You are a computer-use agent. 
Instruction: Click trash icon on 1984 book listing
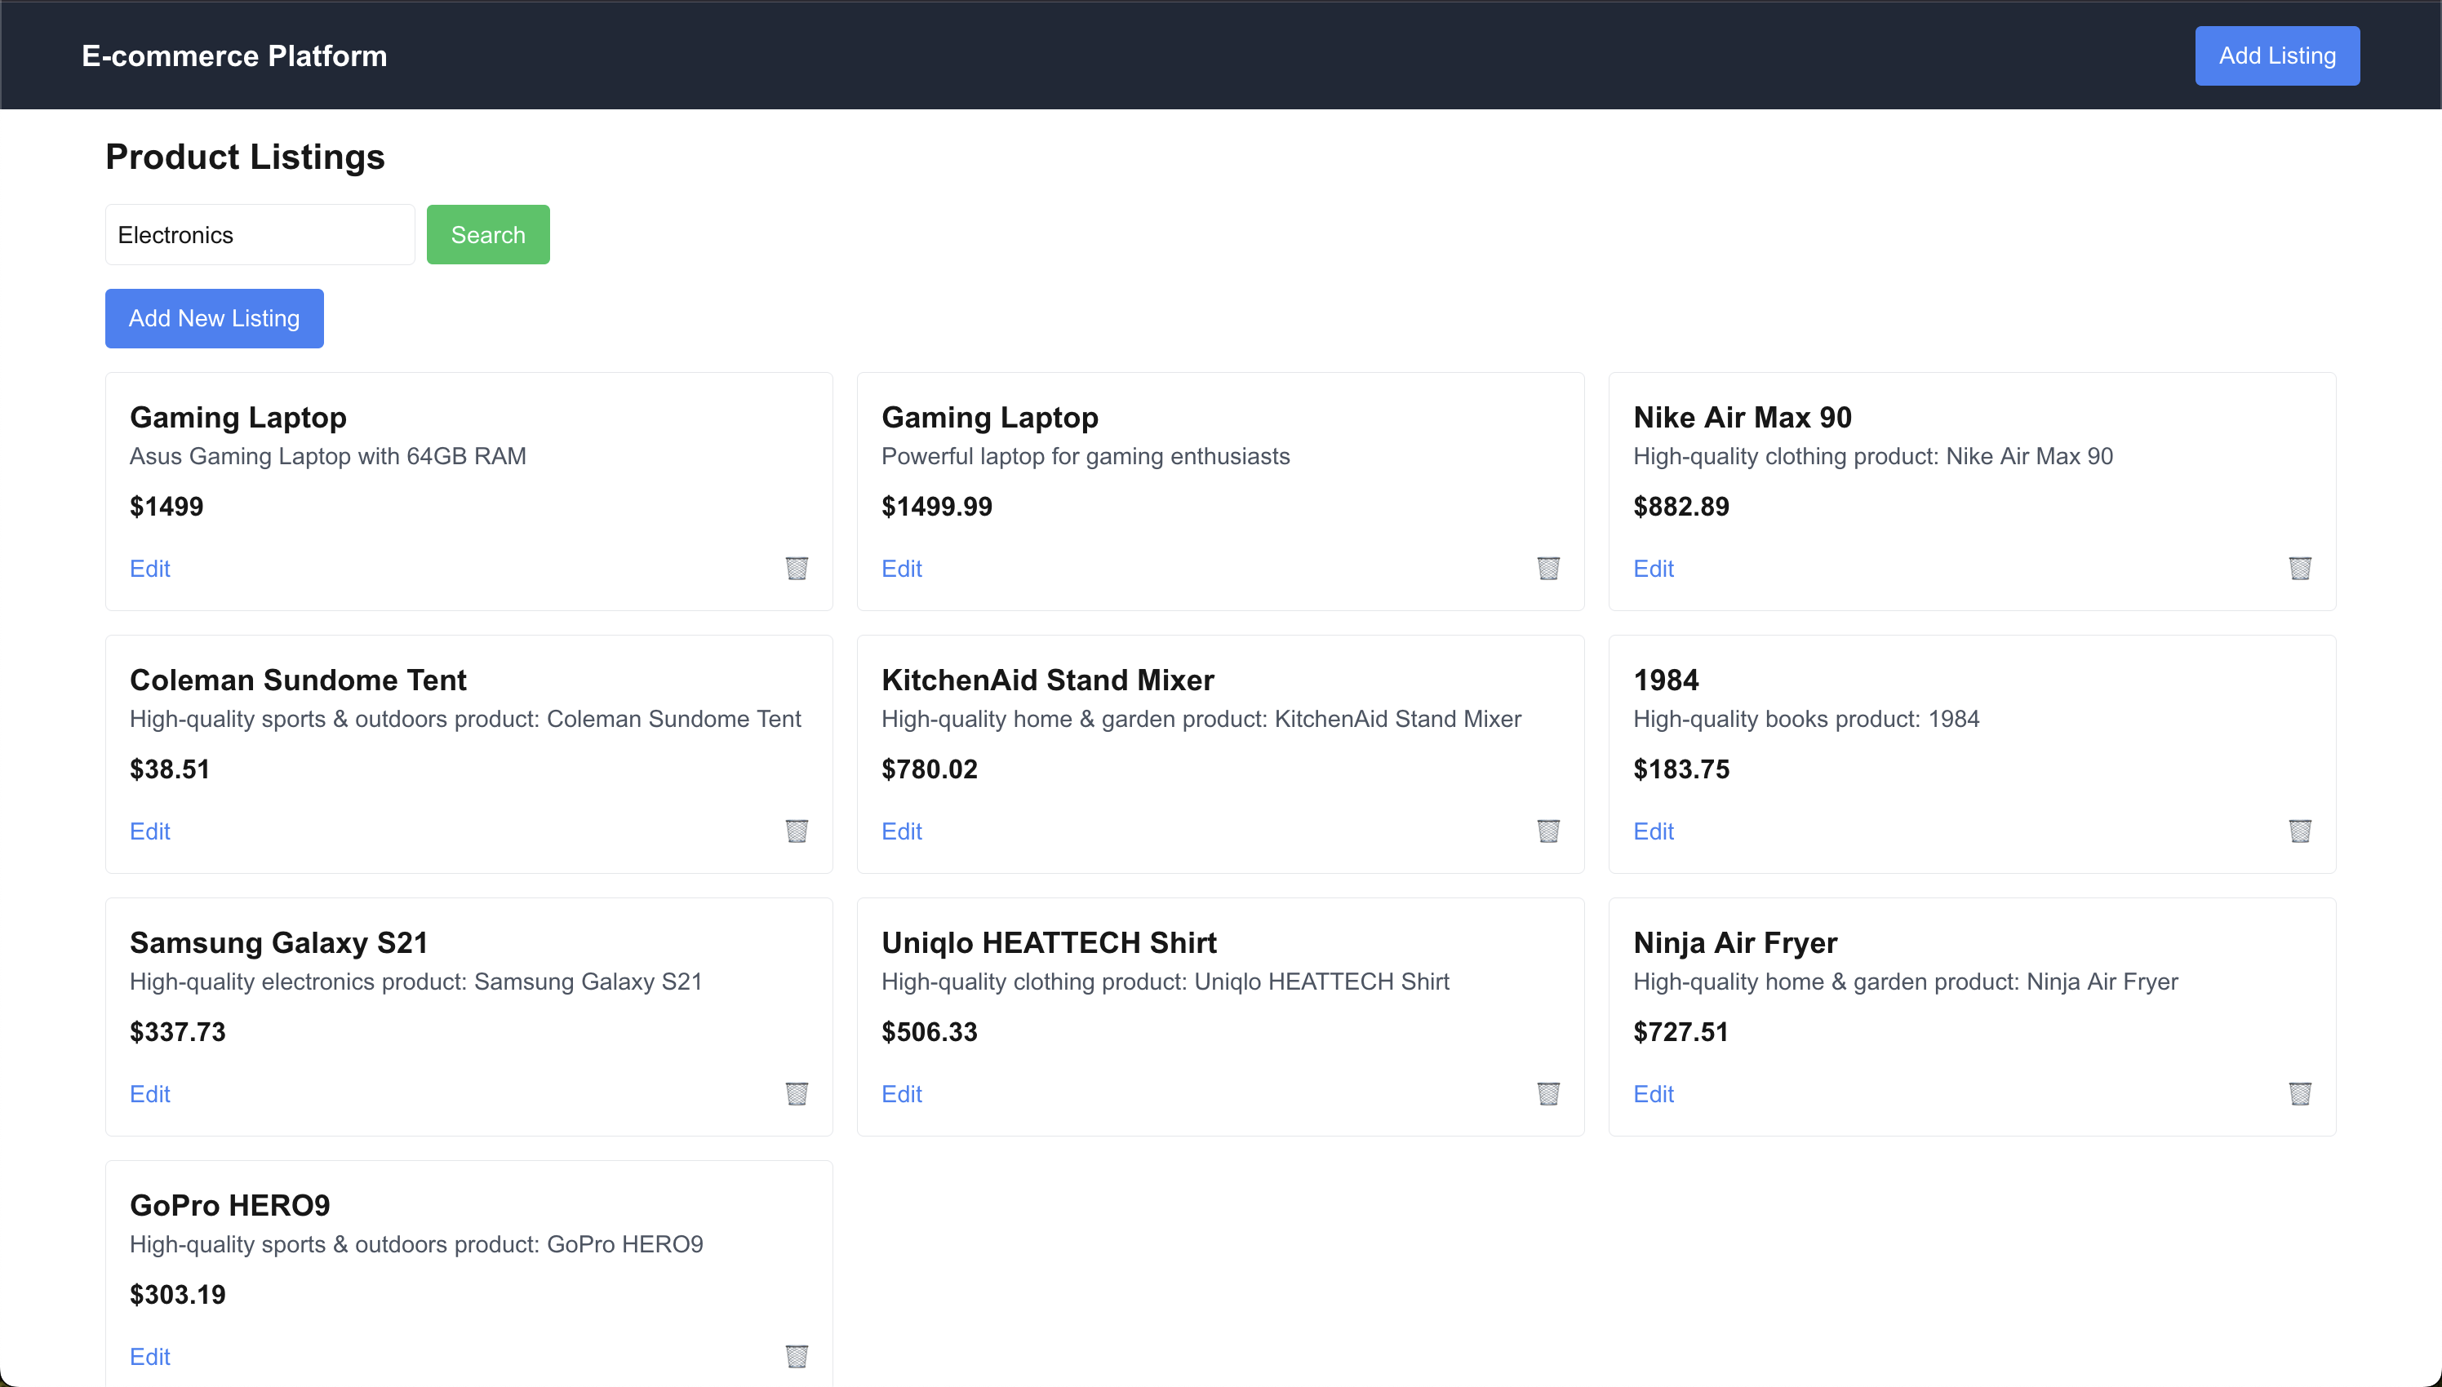tap(2300, 831)
